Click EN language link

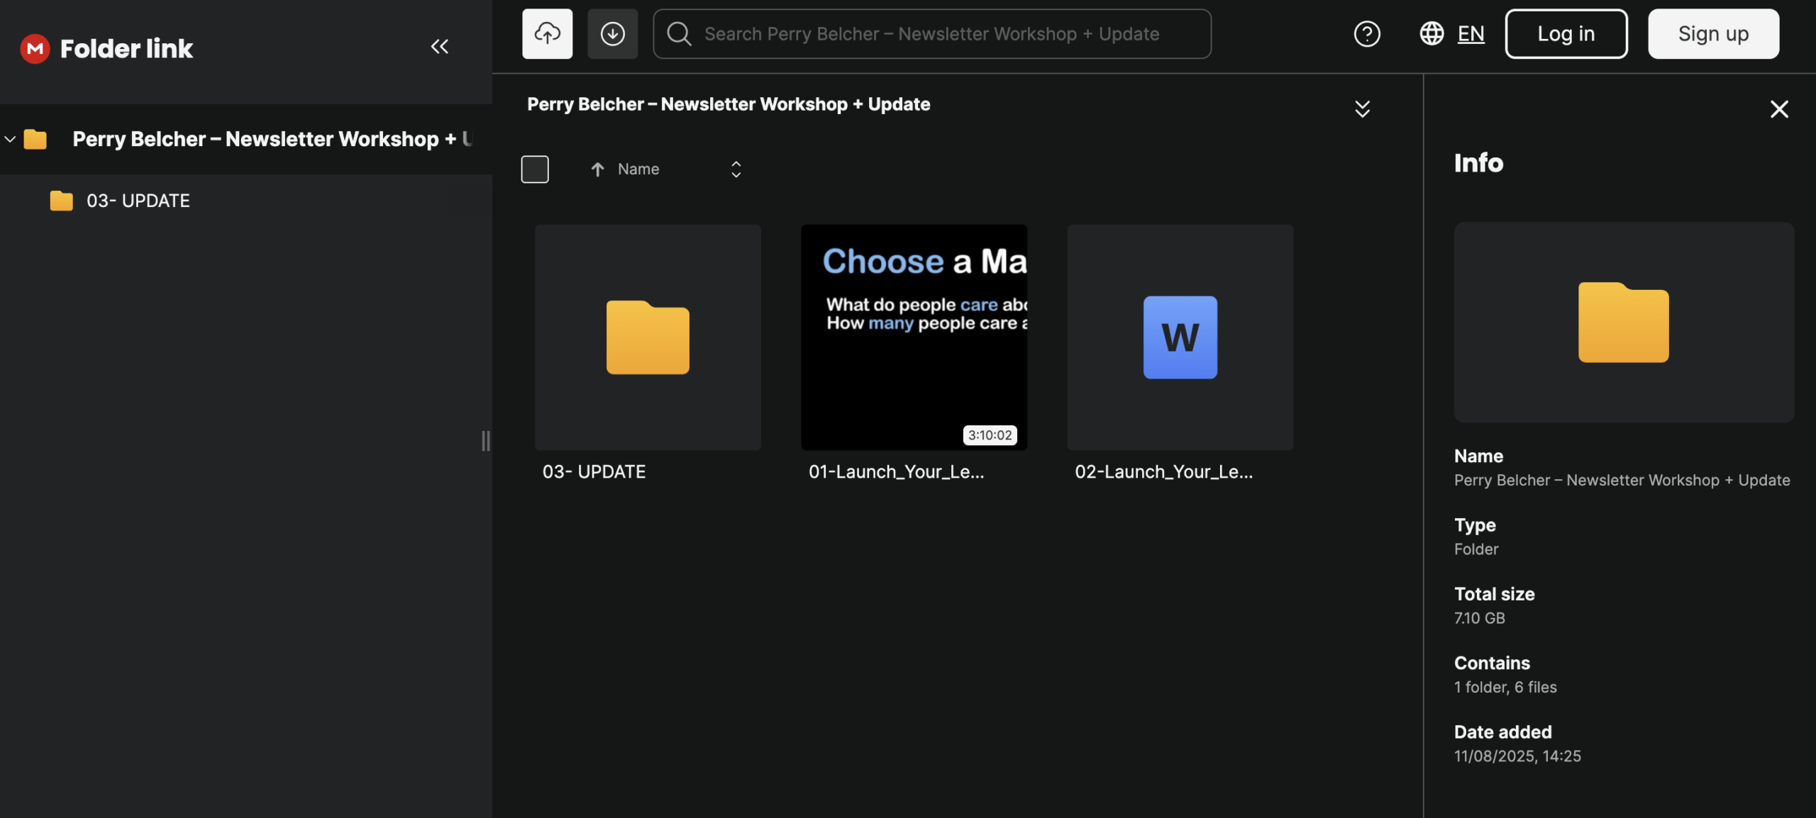tap(1471, 33)
